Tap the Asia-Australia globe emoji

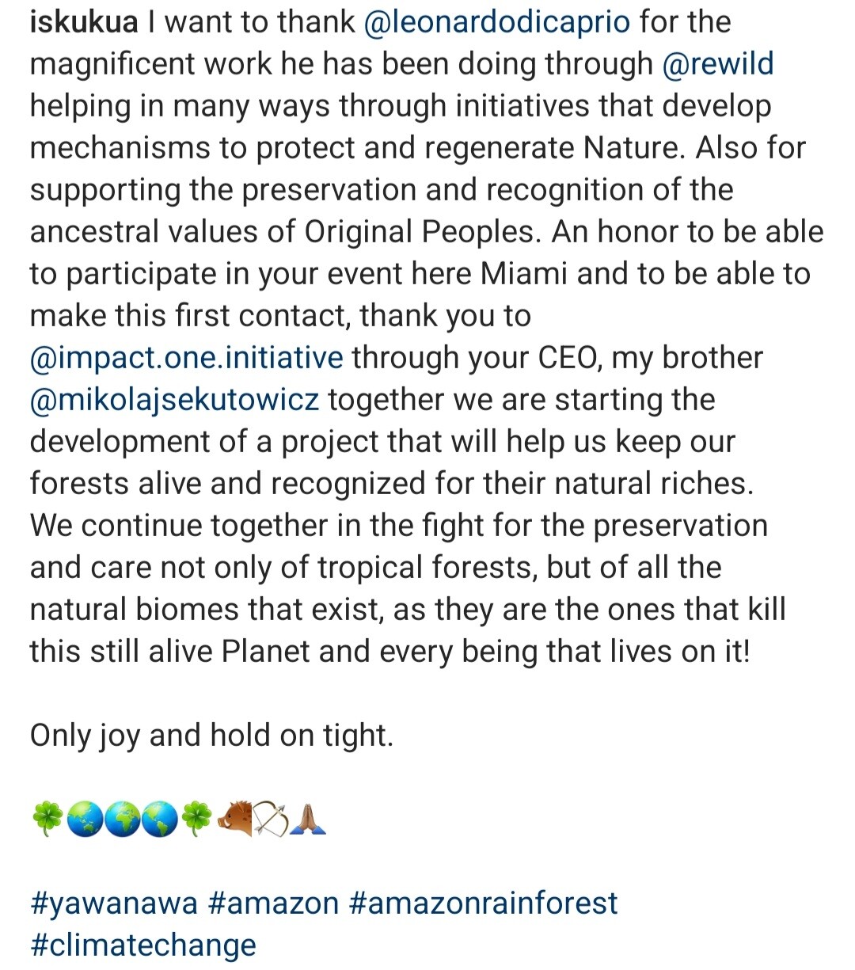tap(85, 820)
